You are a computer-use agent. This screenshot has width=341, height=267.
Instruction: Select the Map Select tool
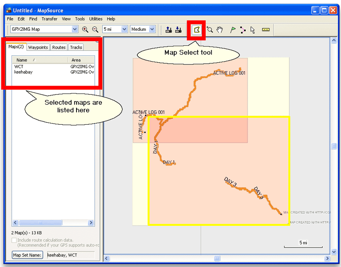[x=197, y=30]
